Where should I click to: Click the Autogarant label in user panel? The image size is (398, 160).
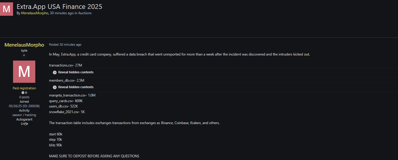[x=24, y=119]
